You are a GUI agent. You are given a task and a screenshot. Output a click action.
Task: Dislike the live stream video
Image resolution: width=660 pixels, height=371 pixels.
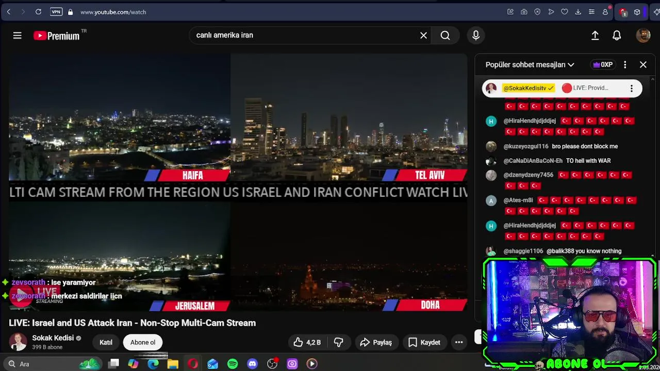click(339, 342)
